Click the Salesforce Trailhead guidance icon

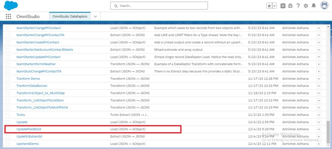click(290, 6)
